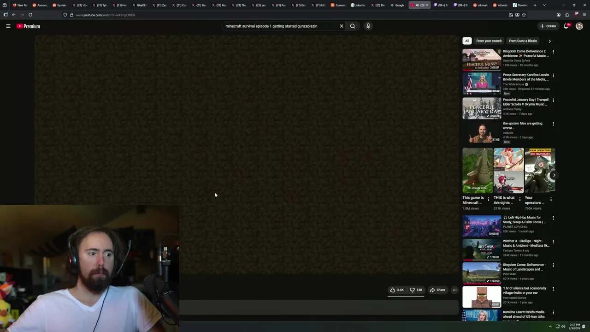Dislike the video with thumbs down

click(416, 290)
